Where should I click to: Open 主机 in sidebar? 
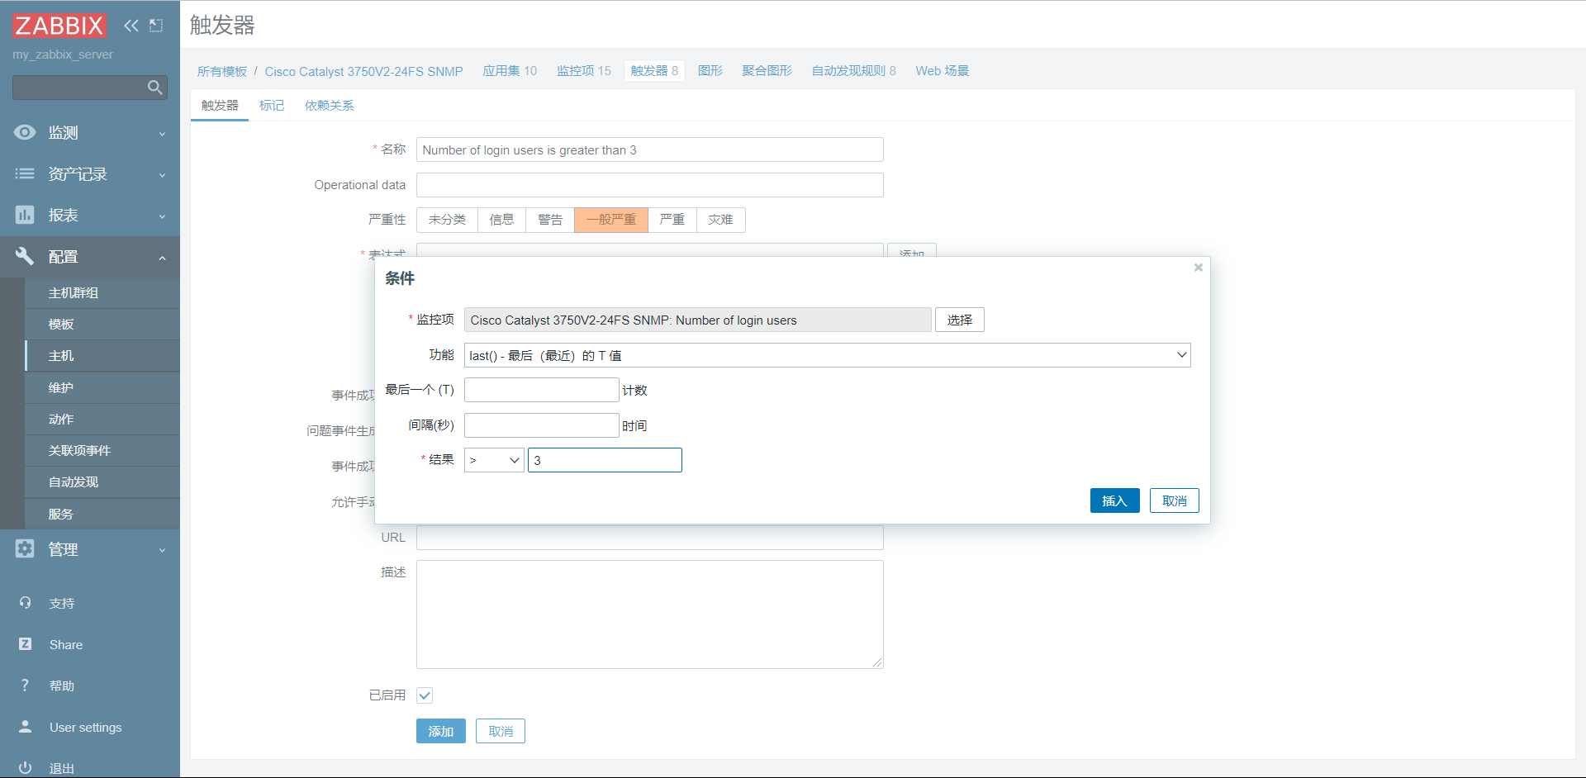[102, 356]
